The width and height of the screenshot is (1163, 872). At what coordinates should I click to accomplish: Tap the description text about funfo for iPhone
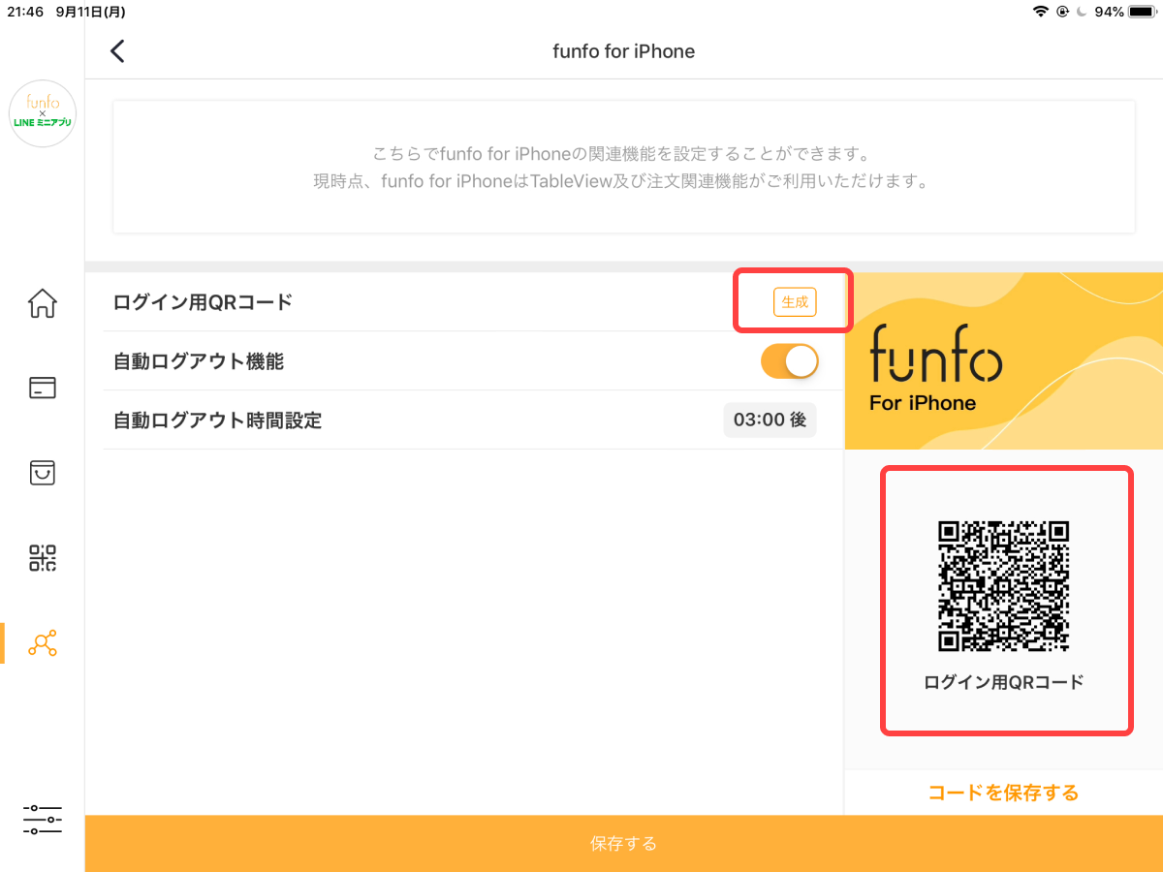click(624, 167)
